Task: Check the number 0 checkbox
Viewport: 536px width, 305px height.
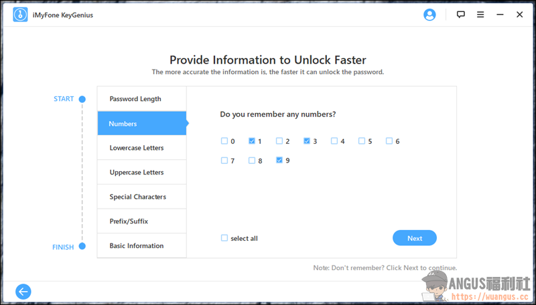Action: click(224, 141)
